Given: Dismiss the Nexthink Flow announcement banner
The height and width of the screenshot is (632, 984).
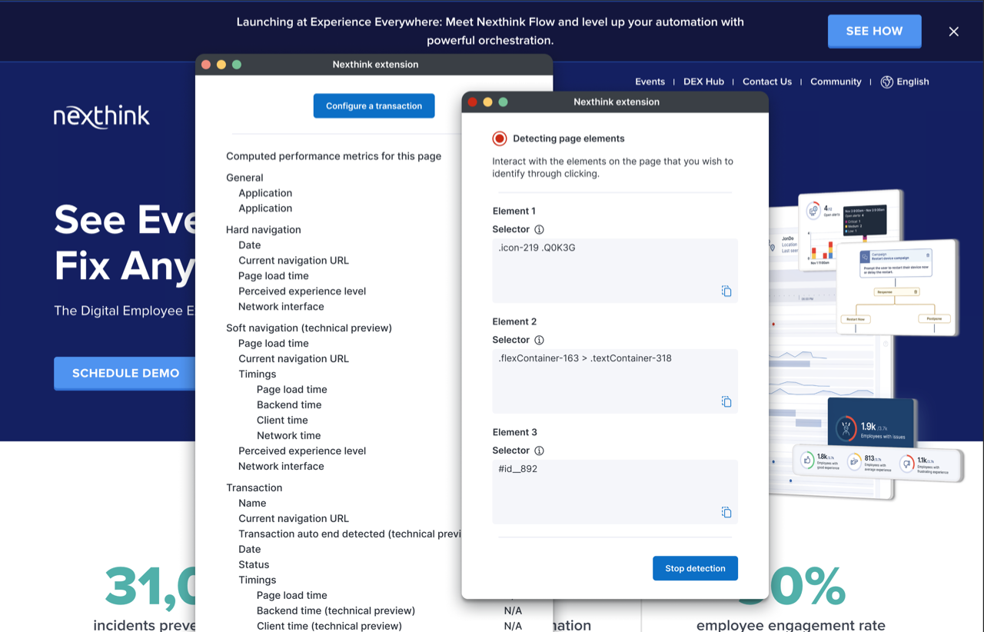Looking at the screenshot, I should [953, 32].
